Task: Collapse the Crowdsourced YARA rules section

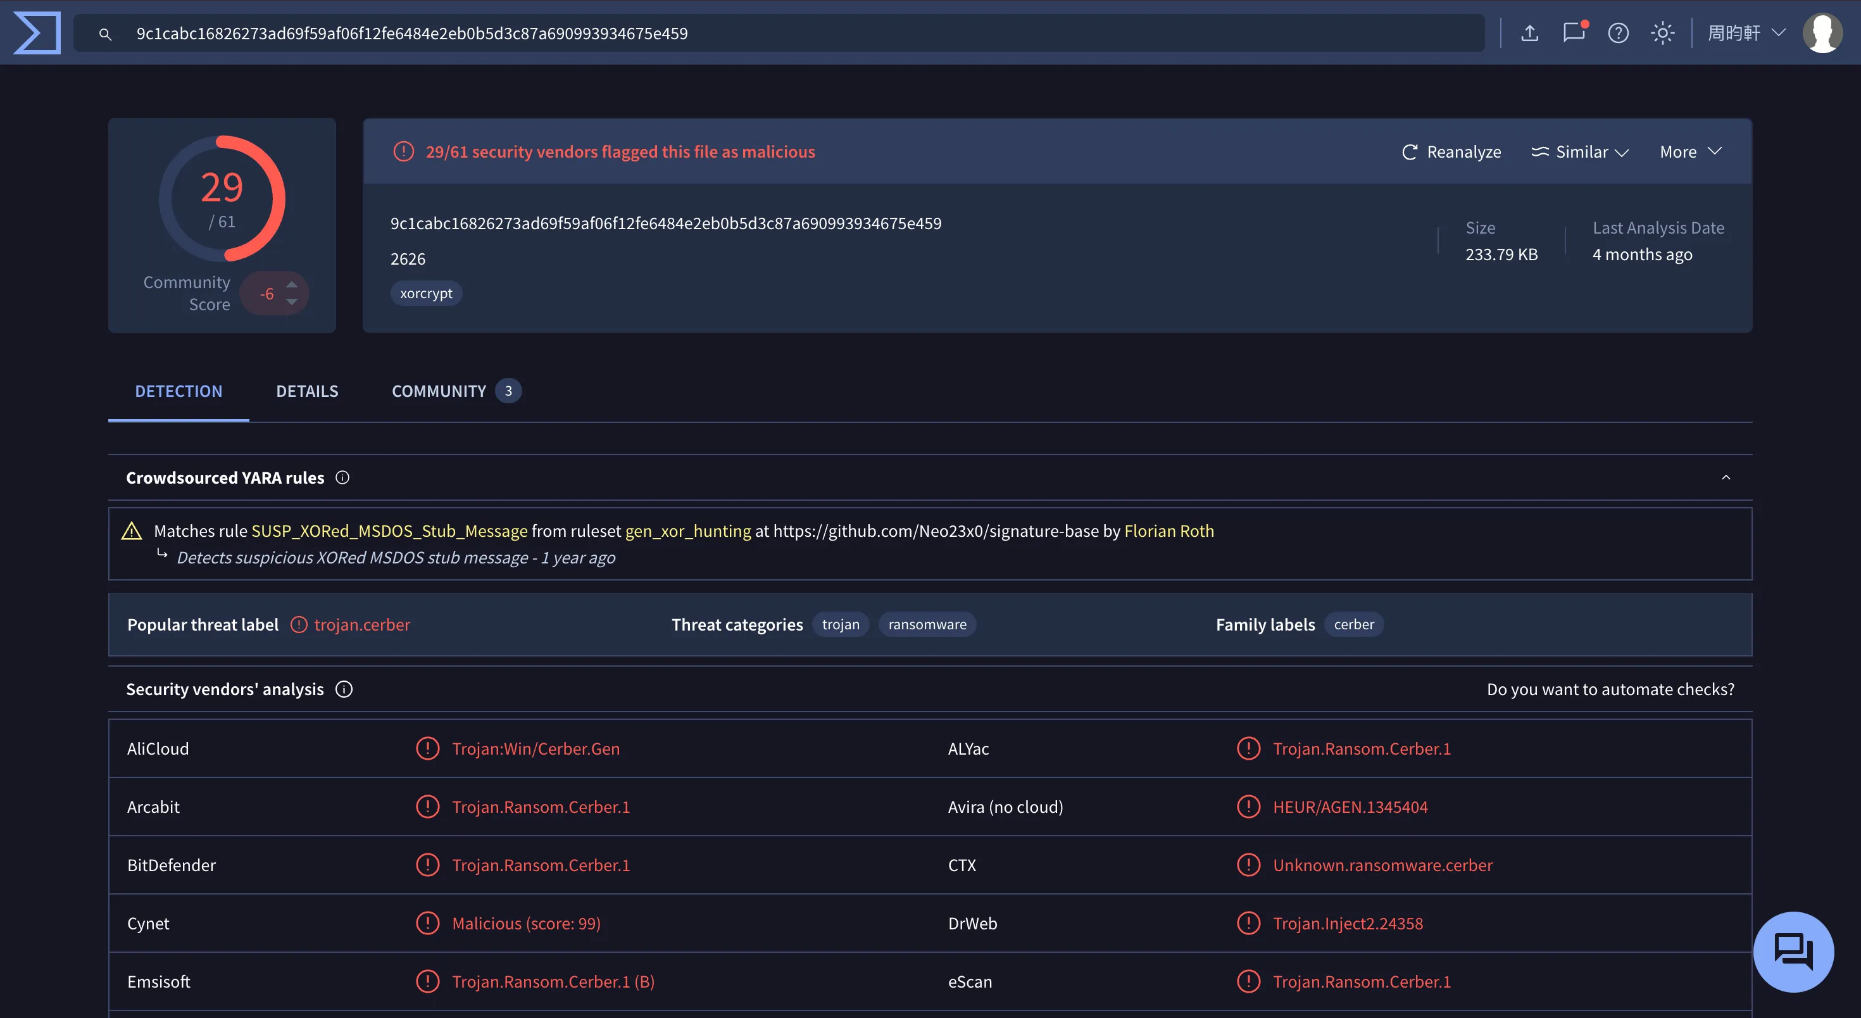Action: tap(1726, 477)
